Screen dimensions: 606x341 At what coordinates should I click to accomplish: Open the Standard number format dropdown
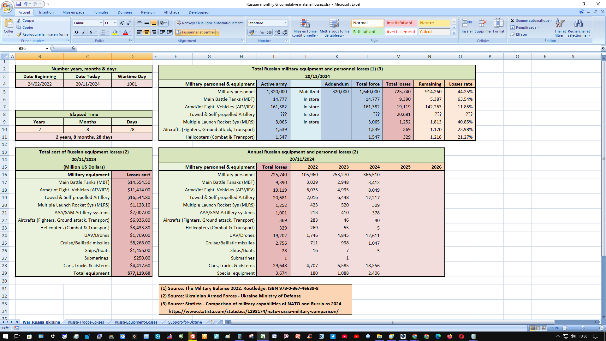click(285, 23)
